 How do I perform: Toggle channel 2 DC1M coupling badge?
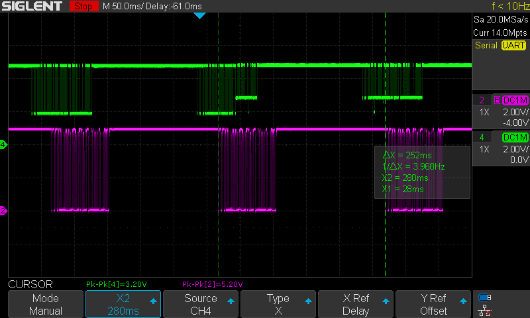pyautogui.click(x=515, y=101)
